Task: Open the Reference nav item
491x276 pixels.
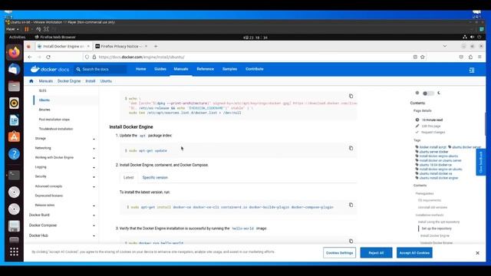Action: [206, 69]
